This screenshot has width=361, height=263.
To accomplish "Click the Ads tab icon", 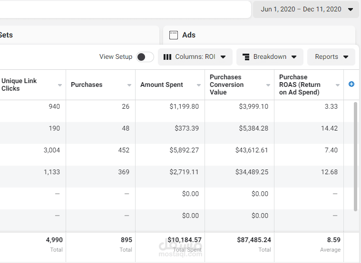I will (174, 35).
